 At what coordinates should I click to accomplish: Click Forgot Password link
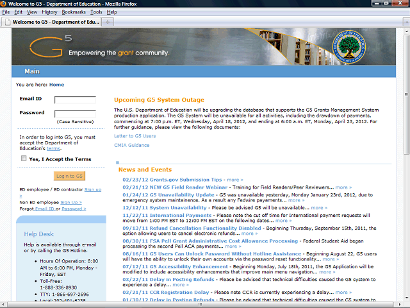click(x=74, y=209)
